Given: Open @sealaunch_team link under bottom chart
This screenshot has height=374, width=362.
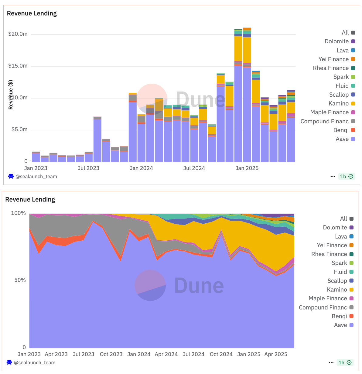Looking at the screenshot, I should point(35,362).
